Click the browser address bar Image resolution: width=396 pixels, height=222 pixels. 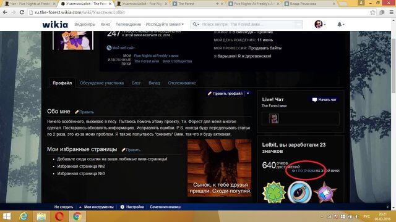[x=199, y=12]
